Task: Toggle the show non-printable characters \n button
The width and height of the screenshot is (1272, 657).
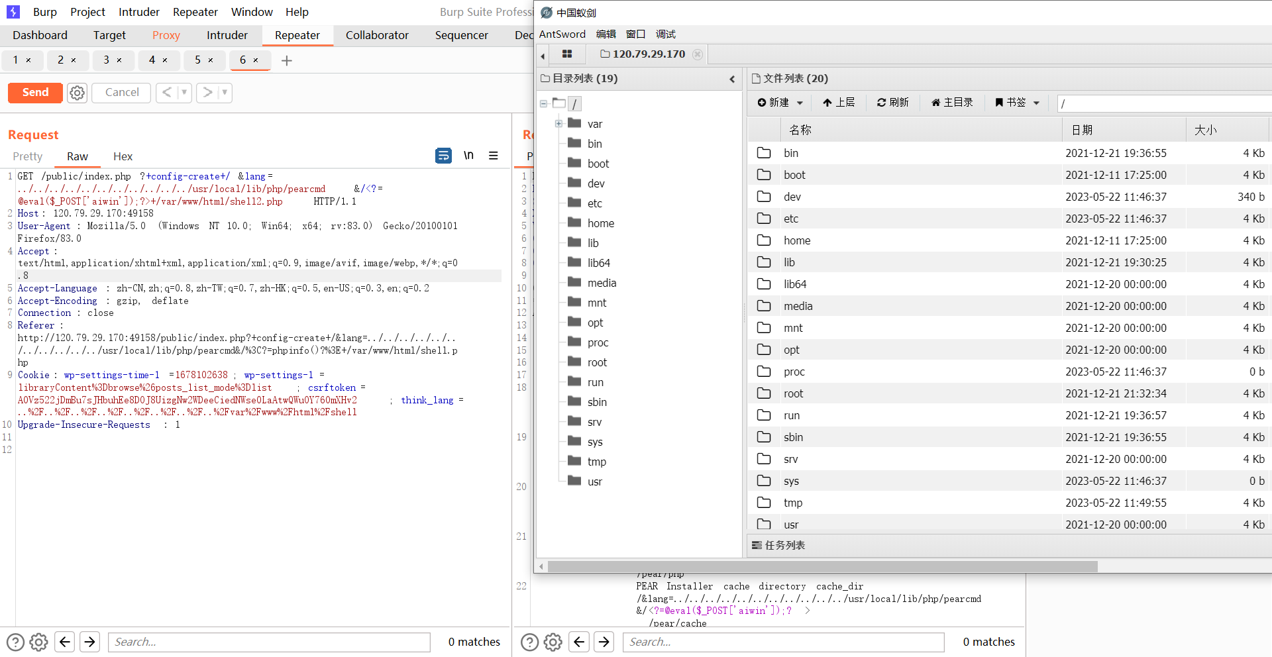Action: (x=468, y=156)
